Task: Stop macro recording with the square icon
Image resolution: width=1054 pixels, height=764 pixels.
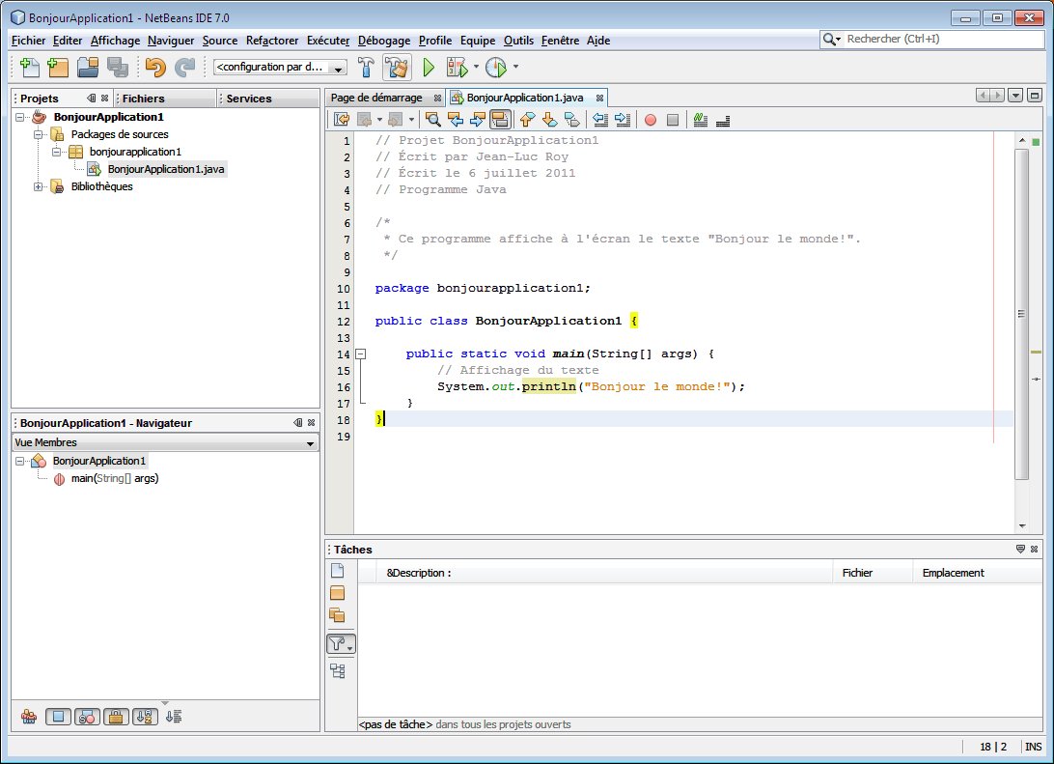Action: (672, 120)
